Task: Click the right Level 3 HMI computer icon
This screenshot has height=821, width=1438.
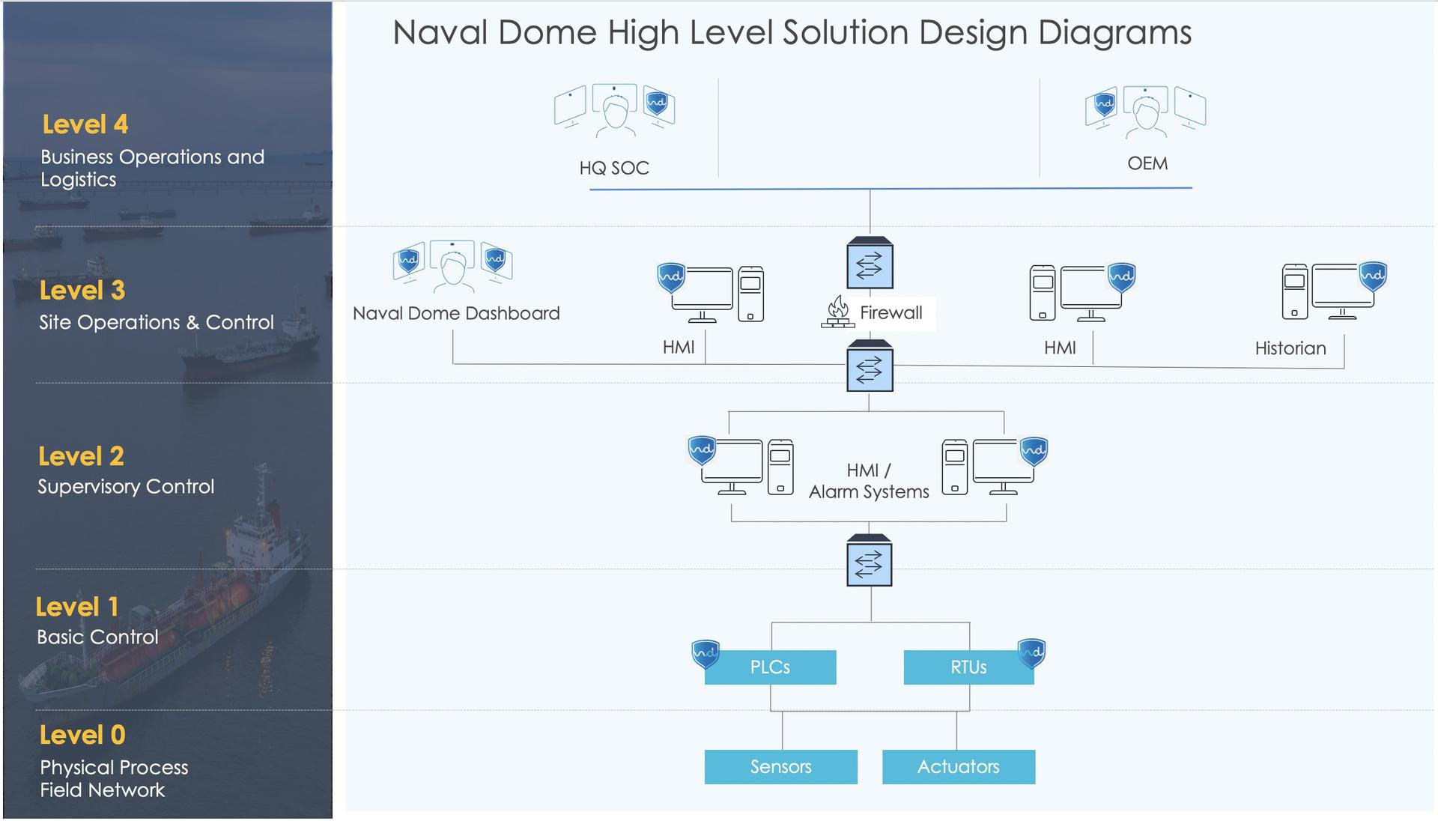Action: click(x=1082, y=292)
